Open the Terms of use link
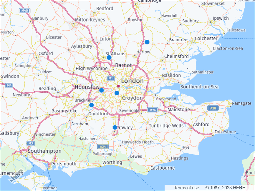 186,187
